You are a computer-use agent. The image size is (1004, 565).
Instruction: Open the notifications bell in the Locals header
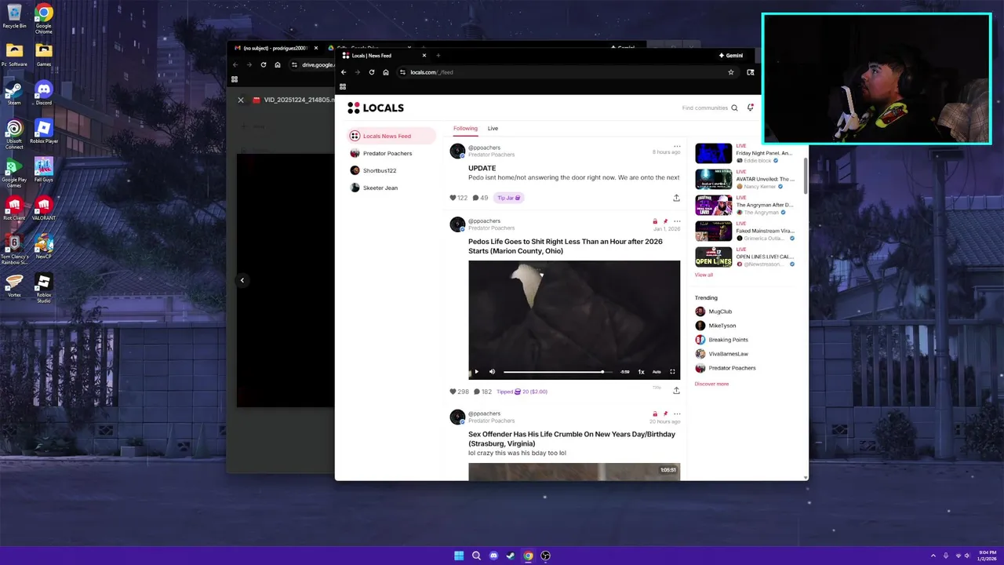750,108
